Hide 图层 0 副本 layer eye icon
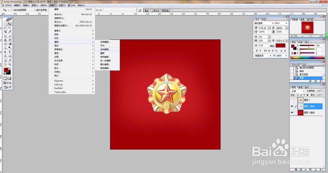The width and height of the screenshot is (328, 173). (292, 113)
